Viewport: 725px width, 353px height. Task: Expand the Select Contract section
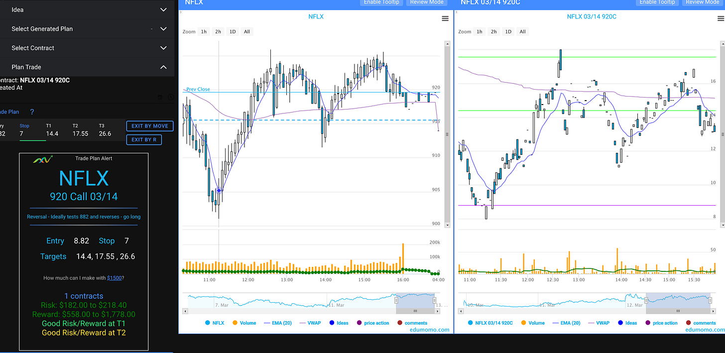pyautogui.click(x=87, y=48)
